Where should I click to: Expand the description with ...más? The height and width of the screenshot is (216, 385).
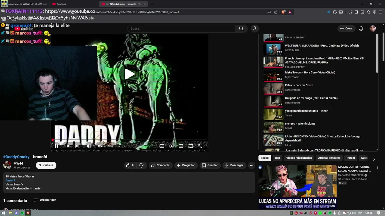click(37, 188)
